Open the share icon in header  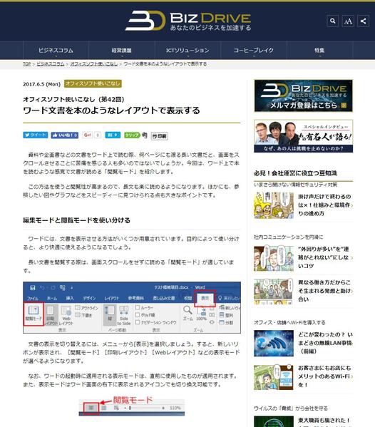click(x=364, y=21)
